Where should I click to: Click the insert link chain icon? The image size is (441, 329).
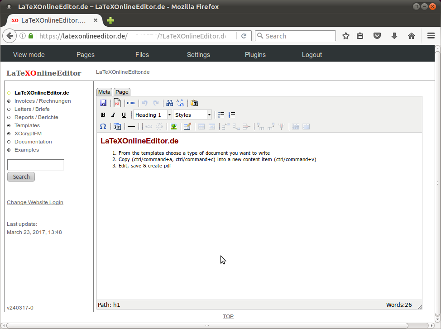pos(149,127)
